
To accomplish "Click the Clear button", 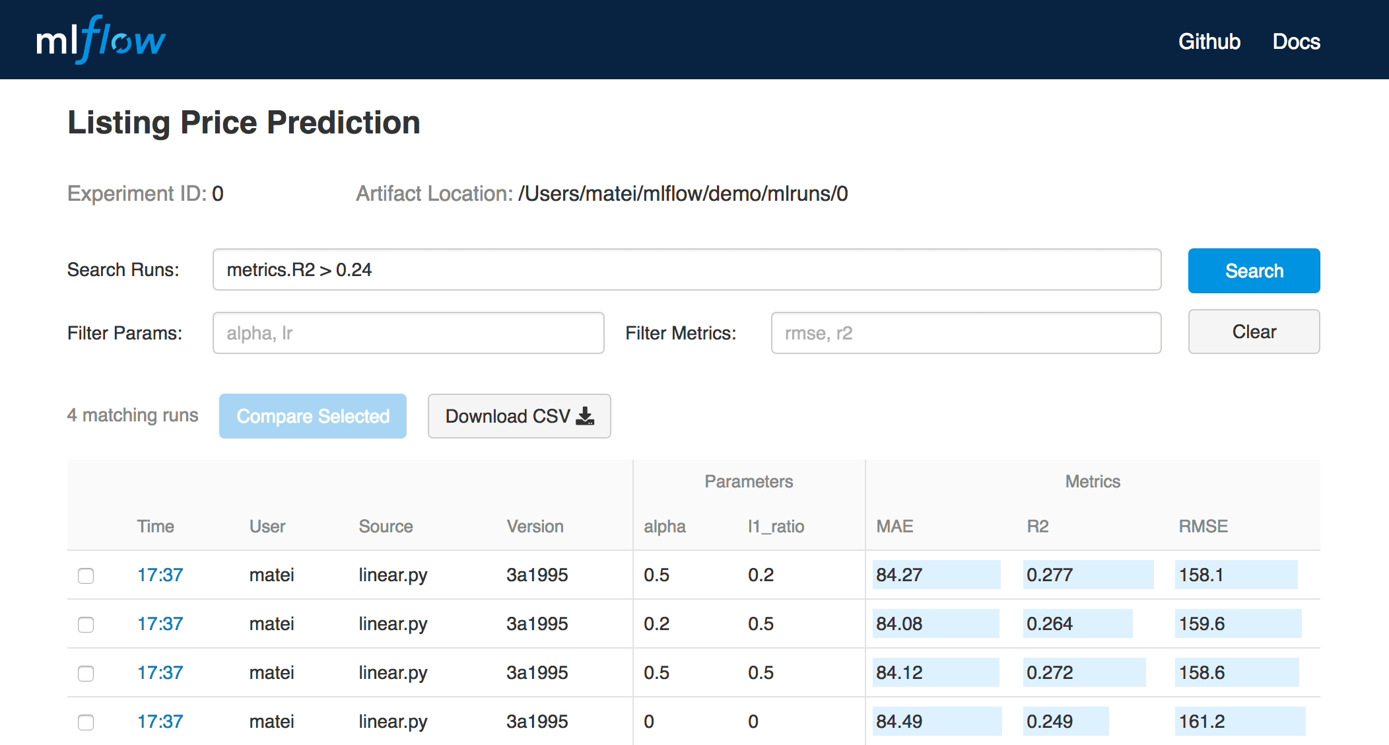I will coord(1253,332).
